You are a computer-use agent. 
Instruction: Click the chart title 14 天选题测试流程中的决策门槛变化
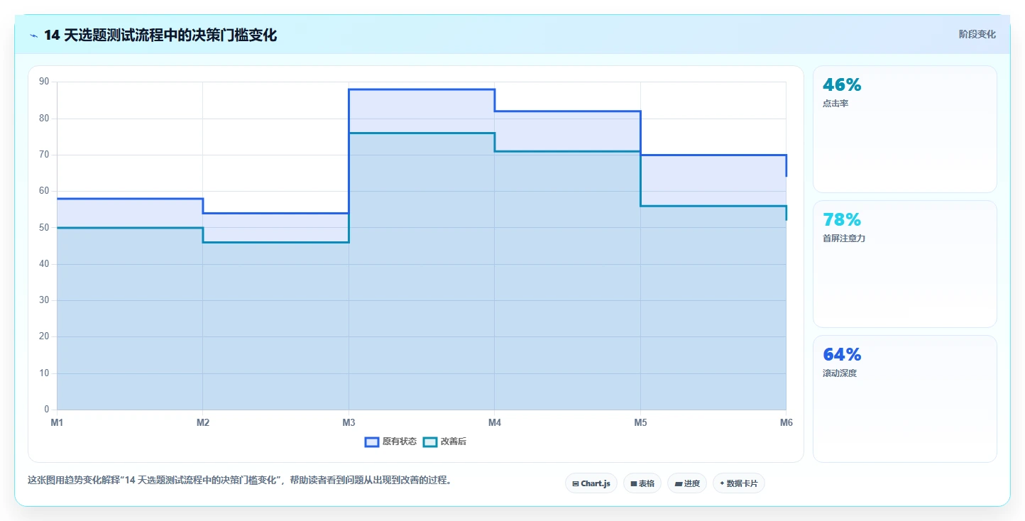(x=160, y=35)
